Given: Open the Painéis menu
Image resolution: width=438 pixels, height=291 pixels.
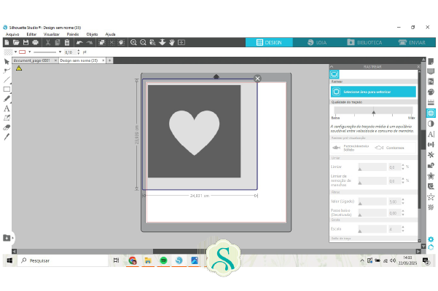Looking at the screenshot, I should 73,34.
